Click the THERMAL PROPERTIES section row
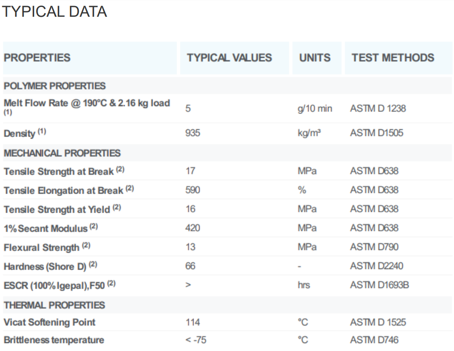454x351 pixels. [x=55, y=305]
